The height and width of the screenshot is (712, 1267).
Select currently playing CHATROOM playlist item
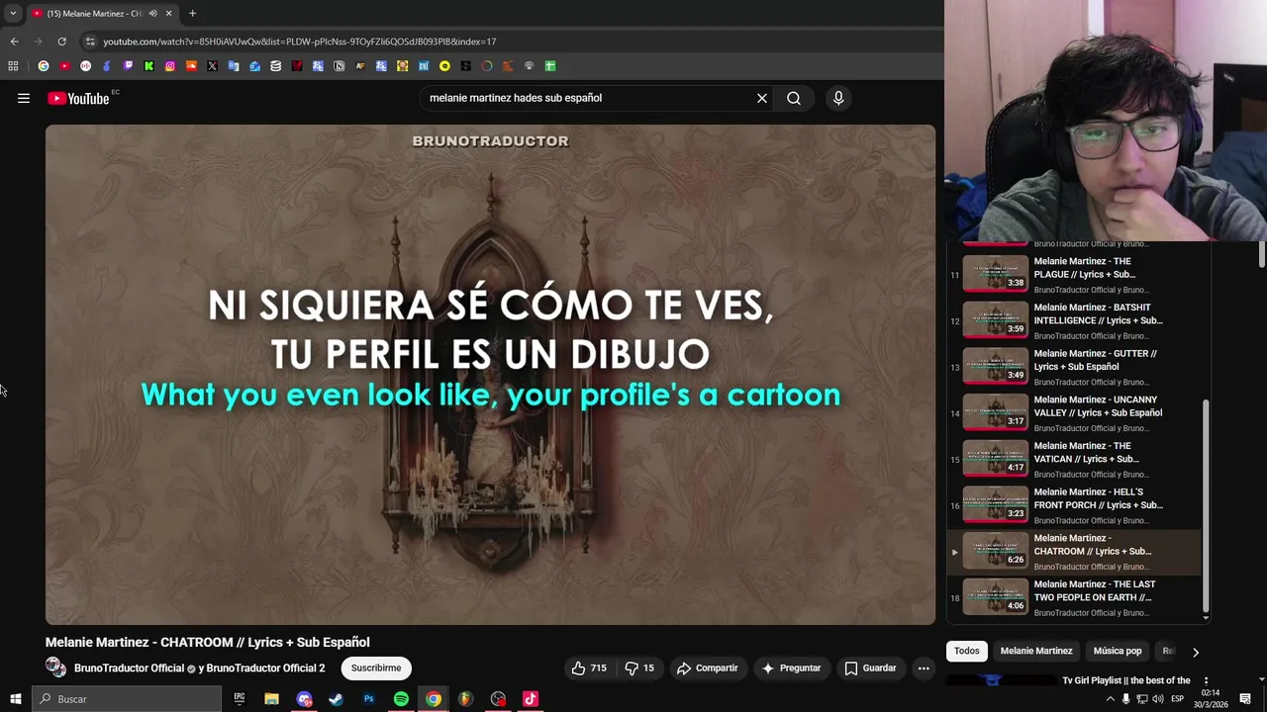(1074, 552)
